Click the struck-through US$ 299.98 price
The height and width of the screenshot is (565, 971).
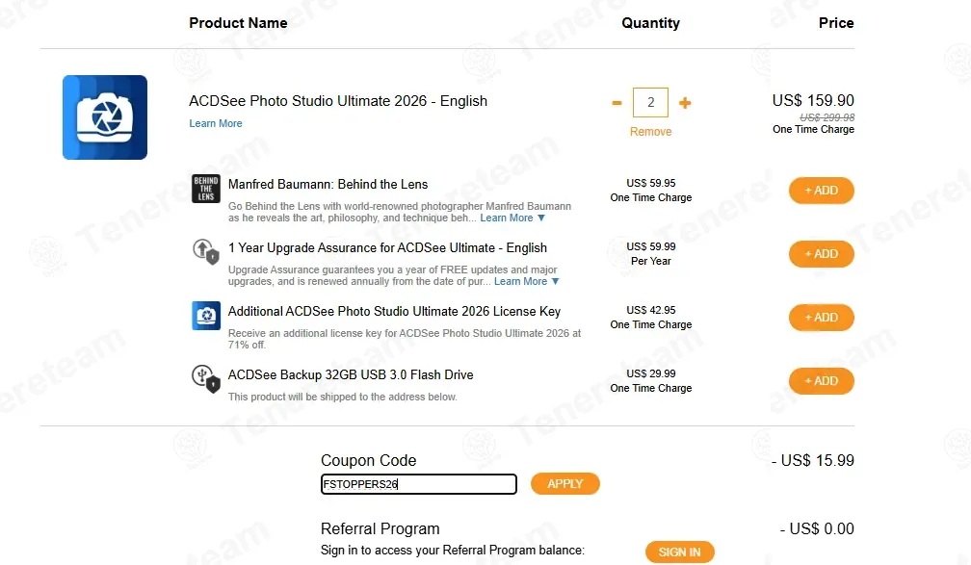tap(827, 117)
